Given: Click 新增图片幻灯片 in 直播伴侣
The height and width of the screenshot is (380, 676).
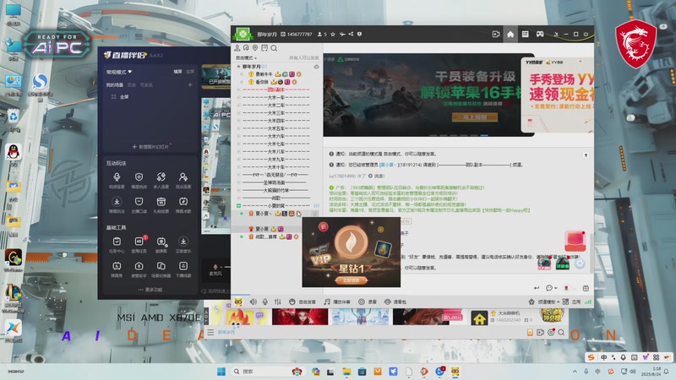Looking at the screenshot, I should 150,146.
